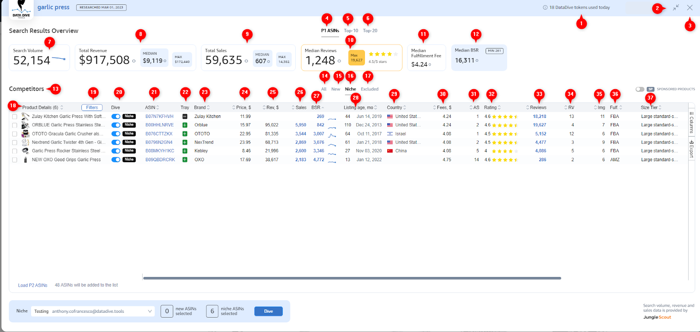
Task: Click the star rating in Median Reviews card
Action: click(383, 54)
